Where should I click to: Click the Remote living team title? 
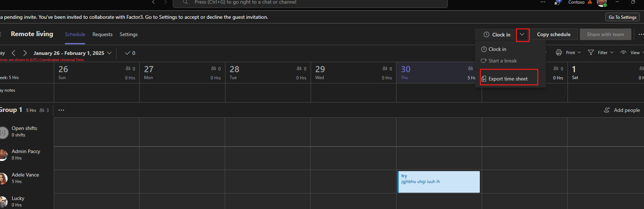coord(32,34)
